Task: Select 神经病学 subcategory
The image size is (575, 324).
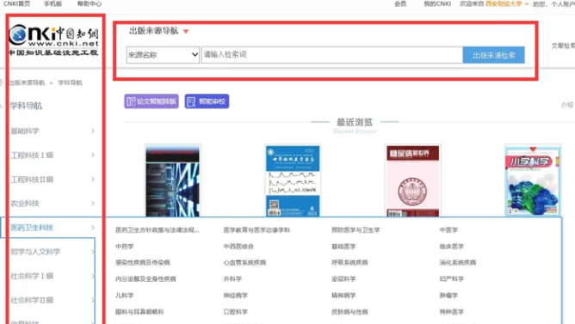Action: click(236, 296)
